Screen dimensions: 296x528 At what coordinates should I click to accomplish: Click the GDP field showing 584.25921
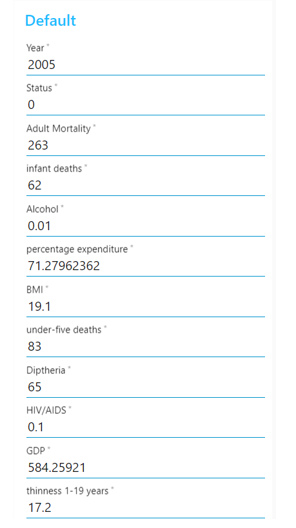click(x=146, y=467)
